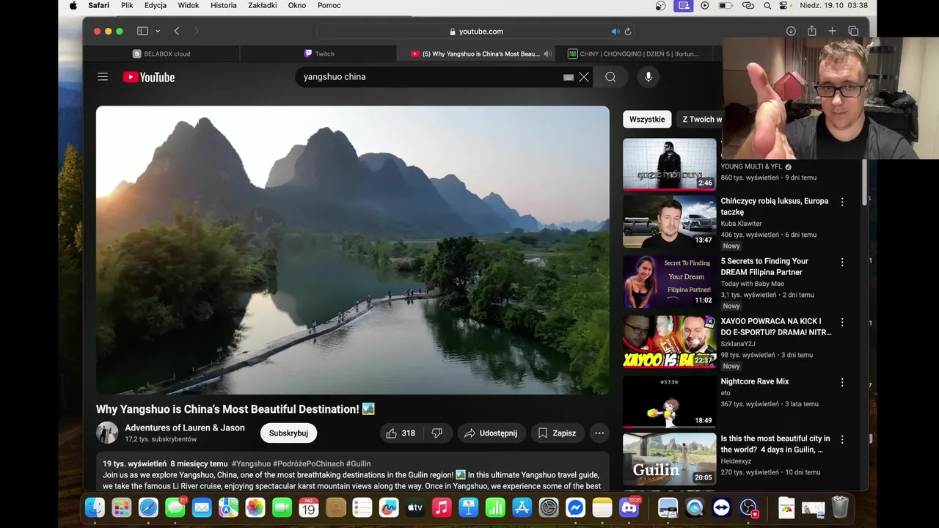The image size is (939, 528).
Task: Open the YouTube guide hamburger menu
Action: coord(103,77)
